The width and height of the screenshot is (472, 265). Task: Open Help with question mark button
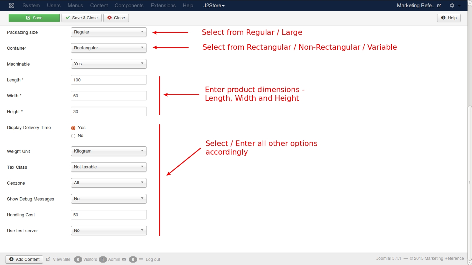click(449, 18)
